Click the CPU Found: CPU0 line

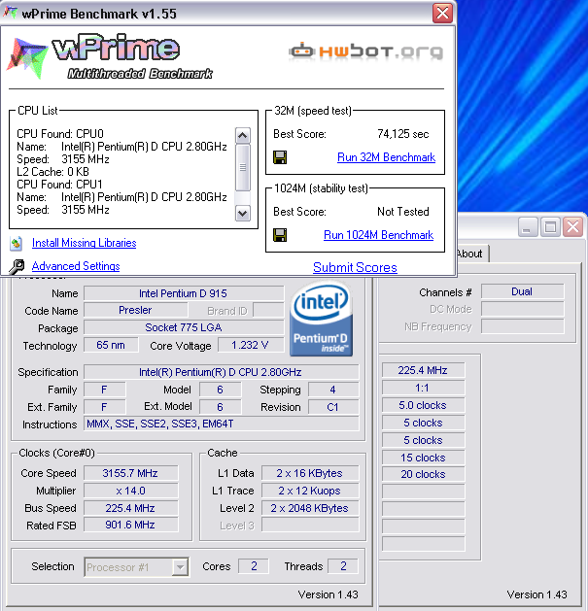60,134
